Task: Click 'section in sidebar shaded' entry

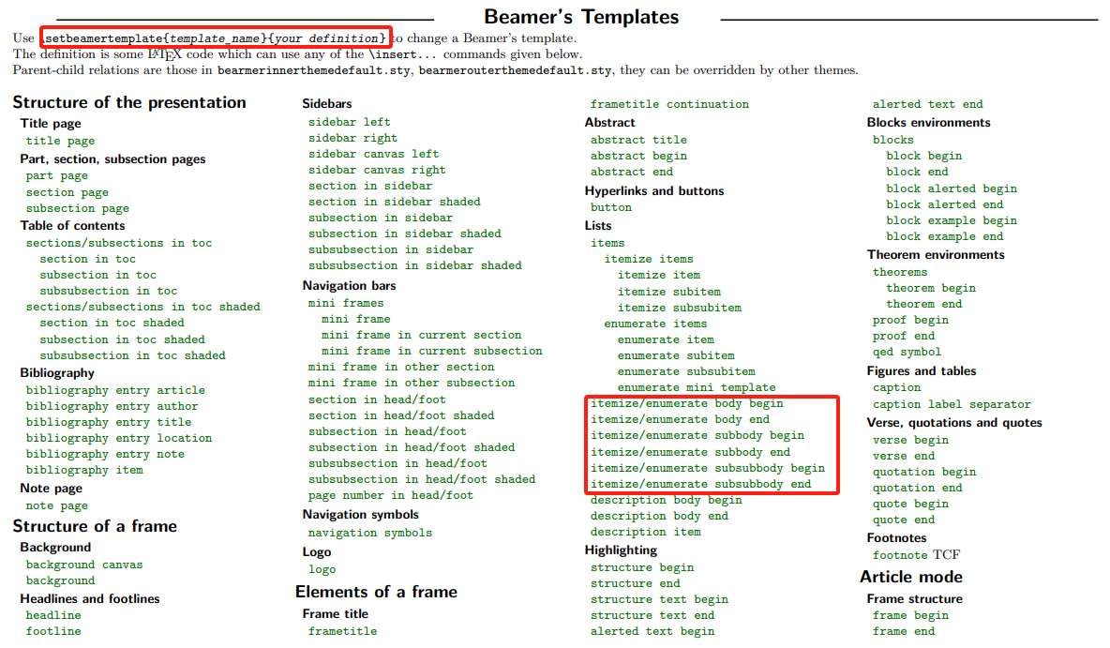Action: coord(395,202)
